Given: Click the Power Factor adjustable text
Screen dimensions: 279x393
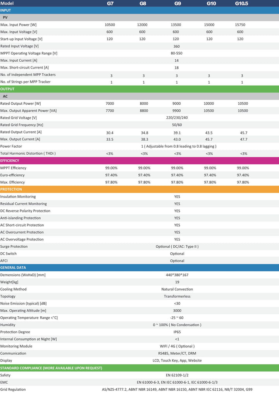Looking at the screenshot, I should click(x=179, y=147).
